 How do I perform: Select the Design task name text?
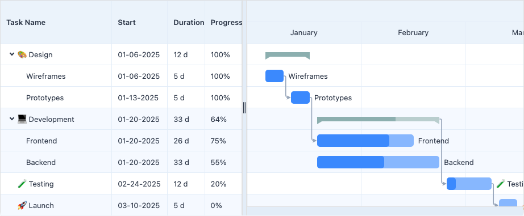pyautogui.click(x=40, y=54)
